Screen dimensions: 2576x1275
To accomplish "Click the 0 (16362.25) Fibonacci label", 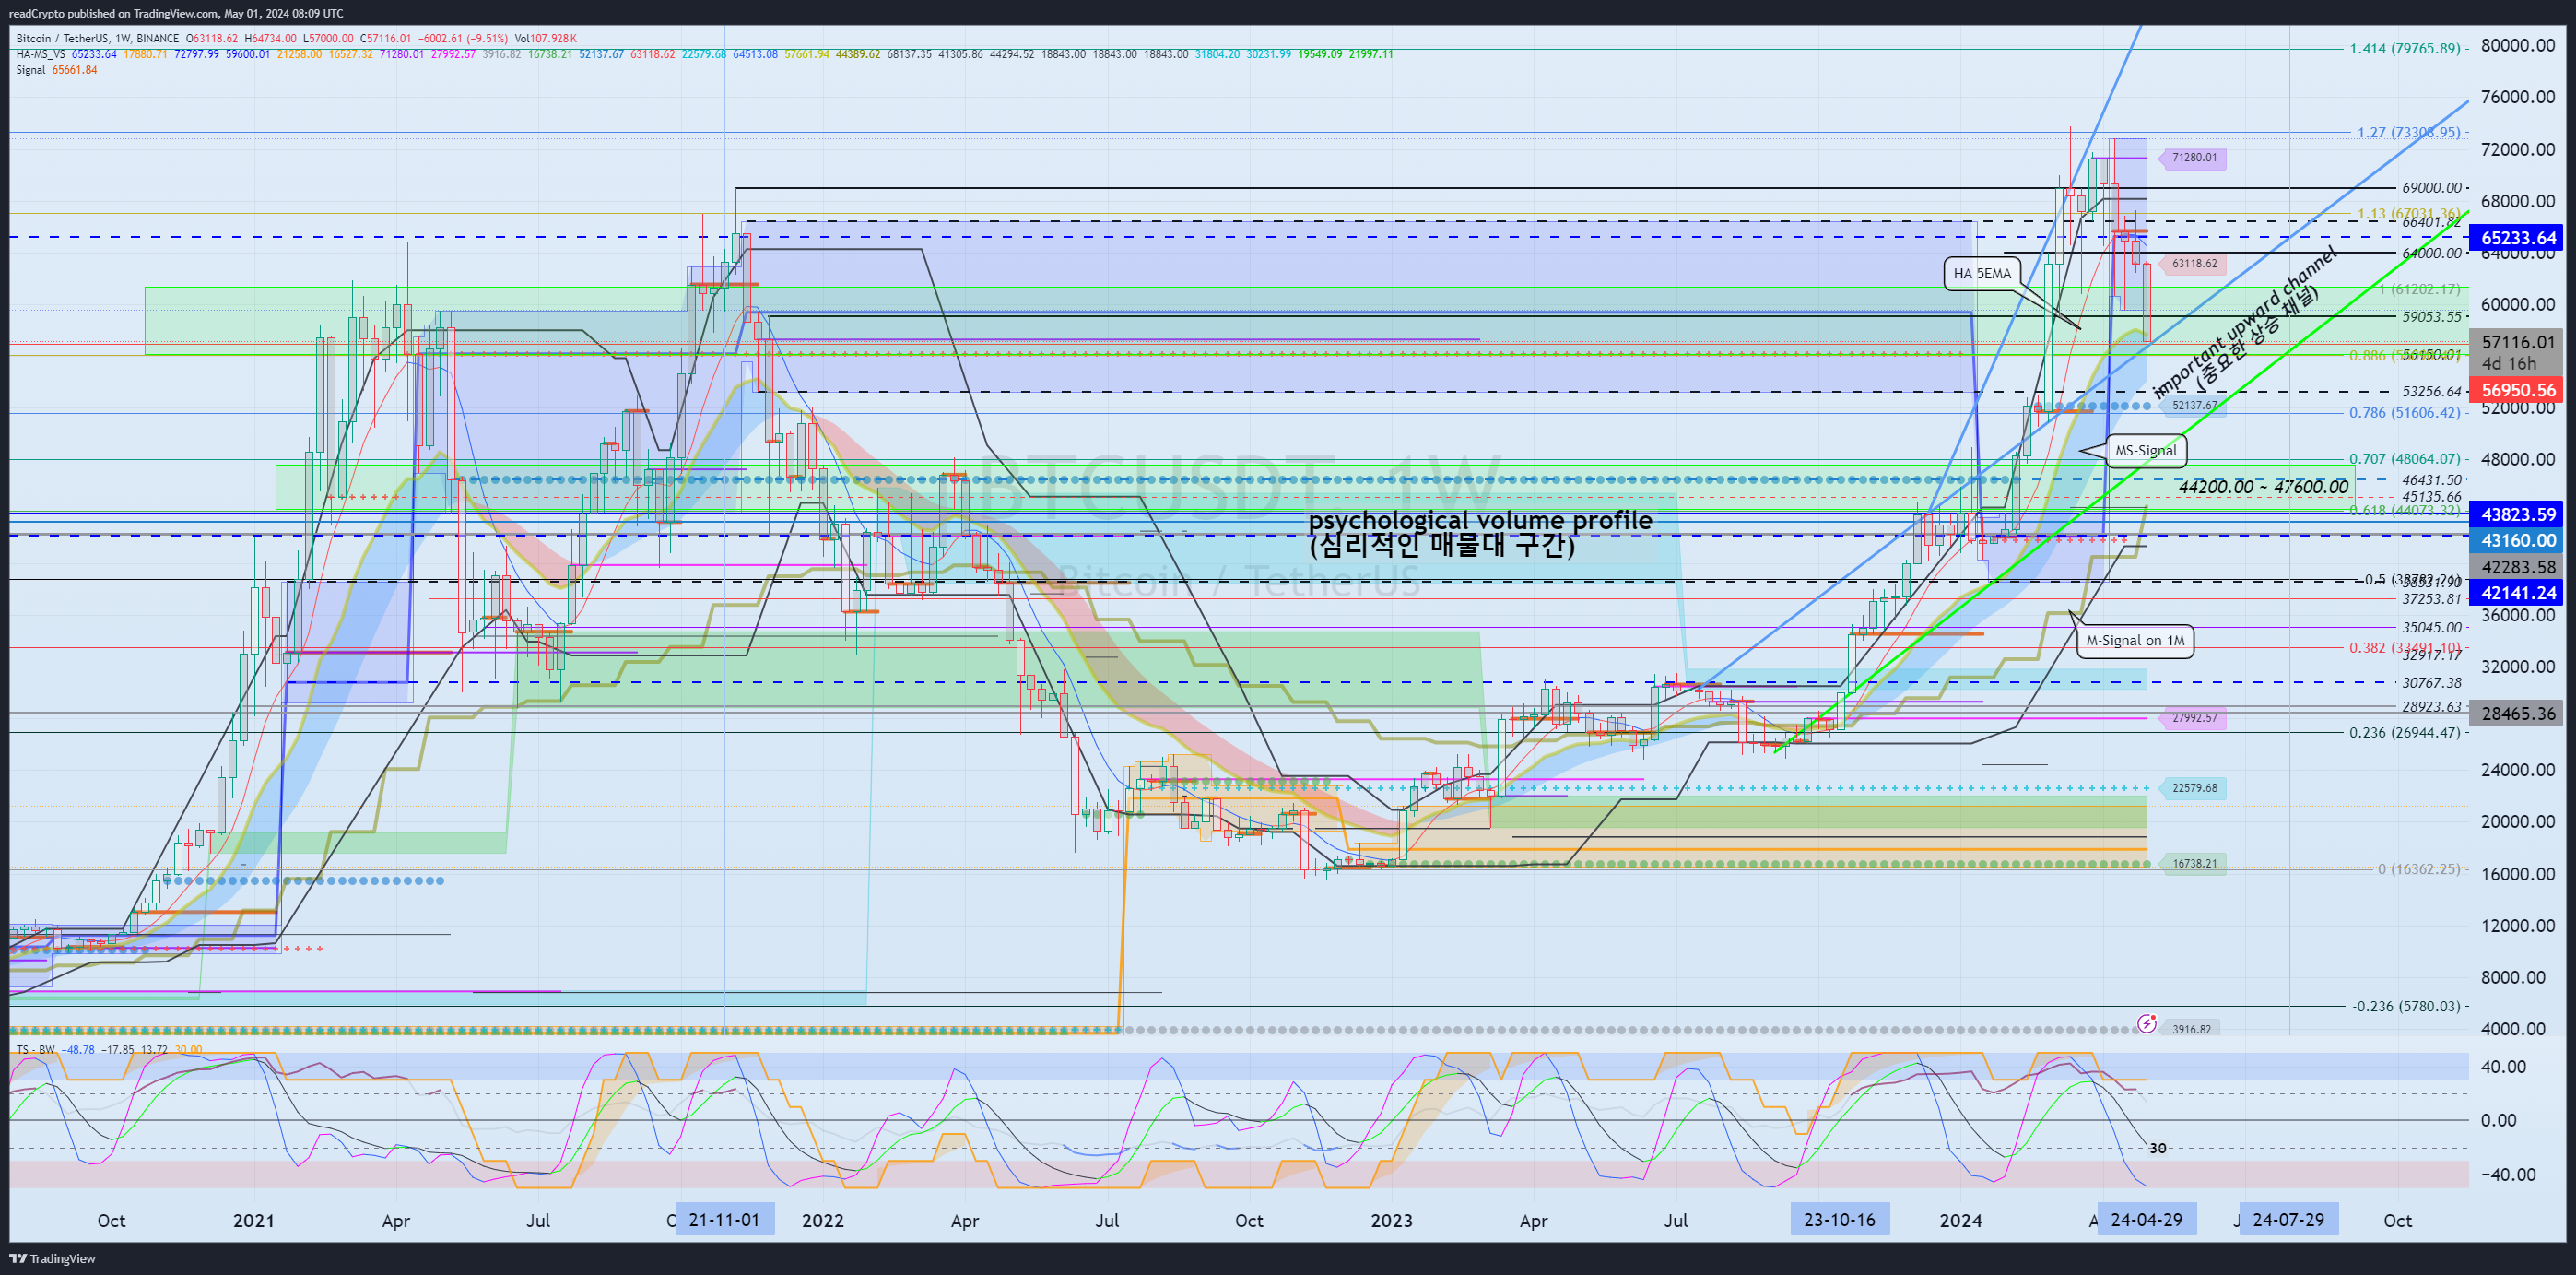I will click(x=2419, y=869).
